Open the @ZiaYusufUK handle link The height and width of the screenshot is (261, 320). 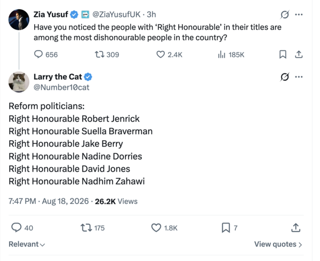116,14
